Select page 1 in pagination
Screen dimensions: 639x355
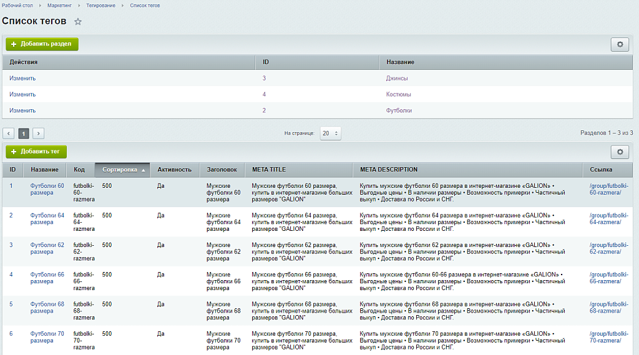pos(24,134)
